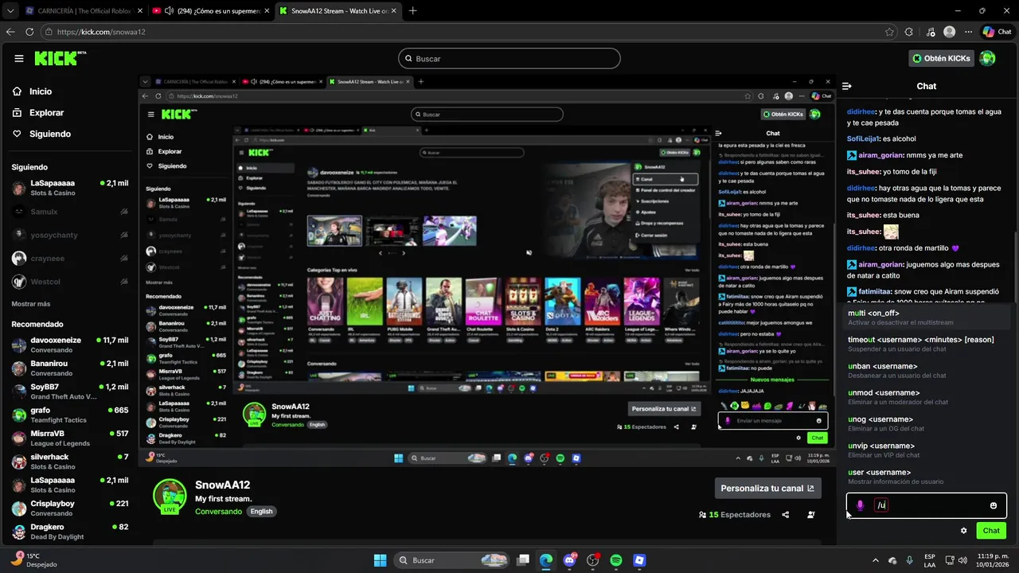Open the Kick hamburger sidebar menu
Screen dimensions: 1019x573
[x=19, y=58]
